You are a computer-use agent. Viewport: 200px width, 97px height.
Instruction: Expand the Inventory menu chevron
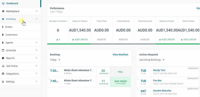click(x=36, y=19)
